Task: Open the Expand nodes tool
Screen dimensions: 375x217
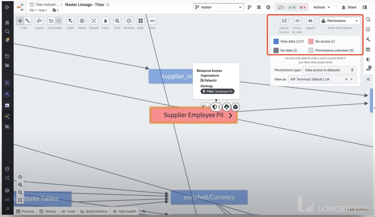Action: coord(94,21)
